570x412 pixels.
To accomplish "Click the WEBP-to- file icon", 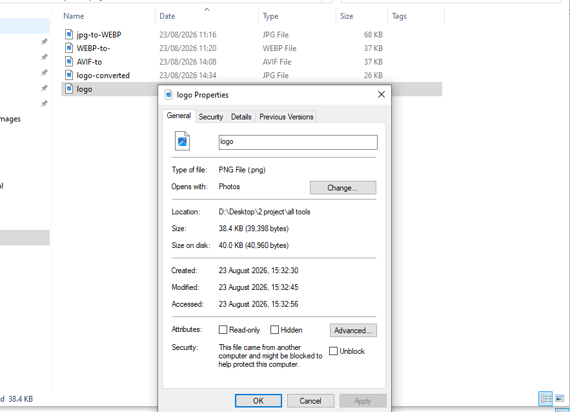I will click(69, 48).
